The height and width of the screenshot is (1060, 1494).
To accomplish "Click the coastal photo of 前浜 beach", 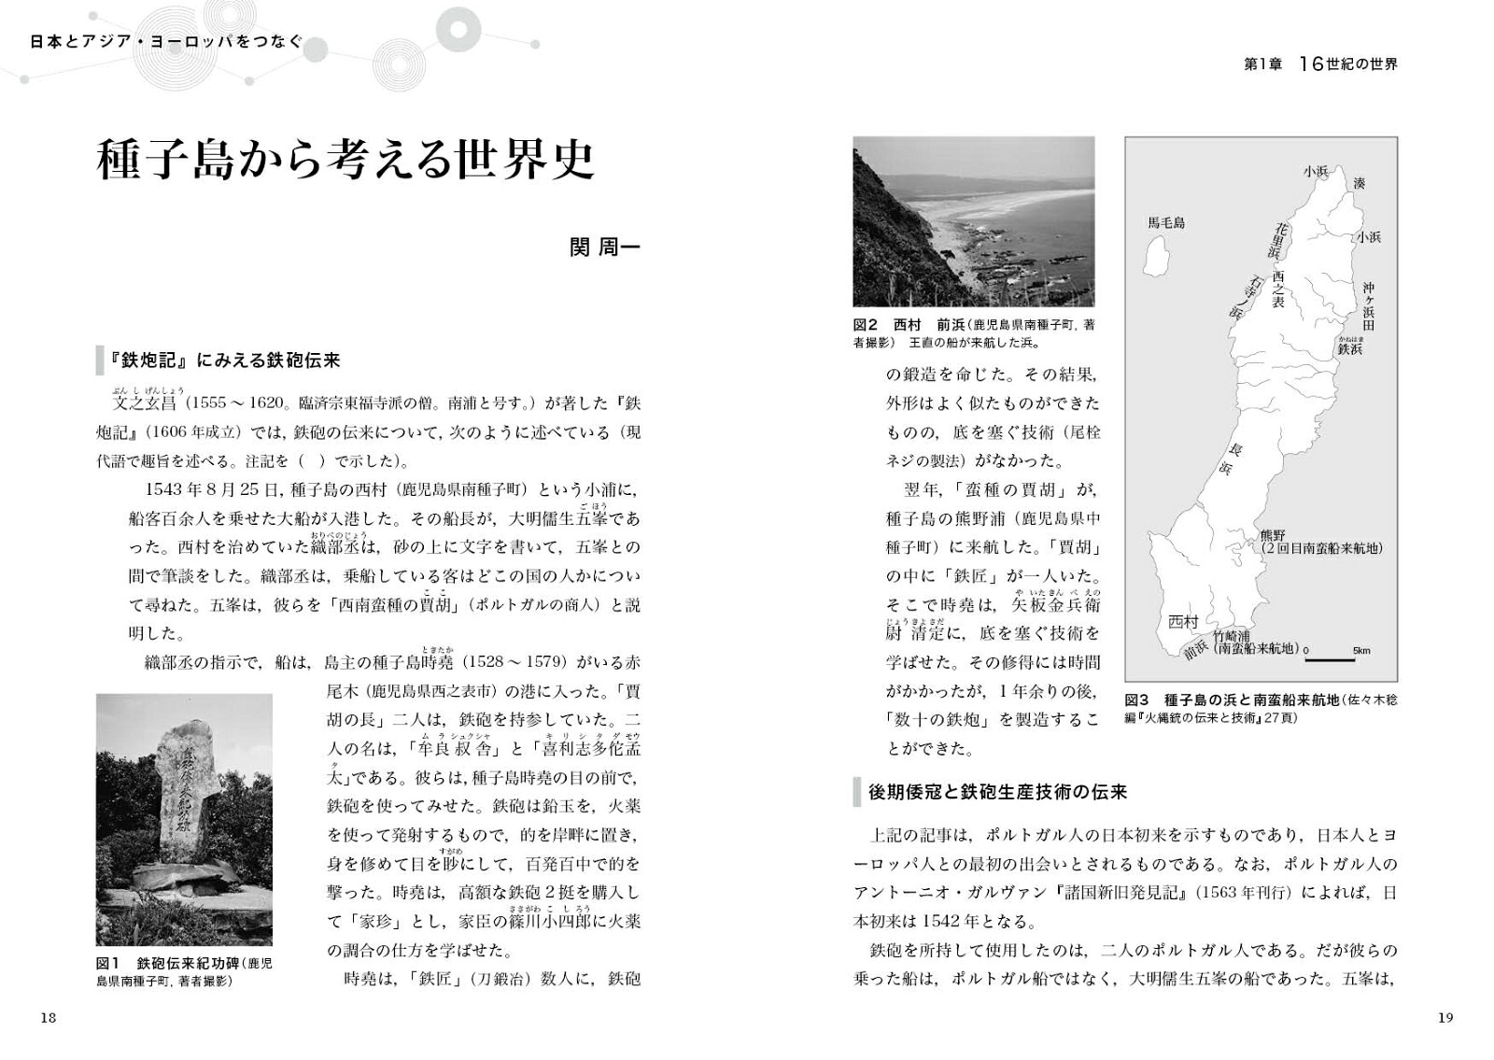I will point(974,221).
